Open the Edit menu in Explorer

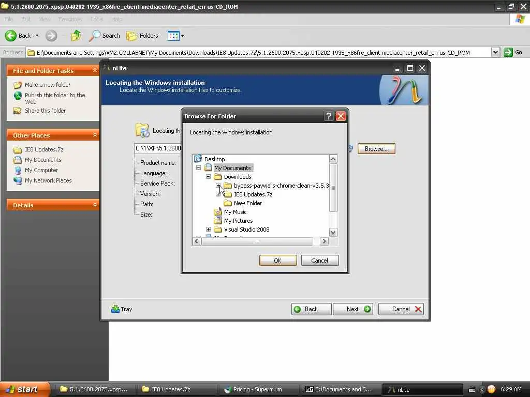[x=26, y=19]
